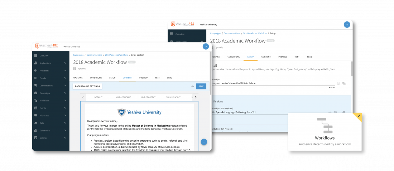Click Overview grid icon in Setup window
The height and width of the screenshot is (171, 394).
pos(172,34)
